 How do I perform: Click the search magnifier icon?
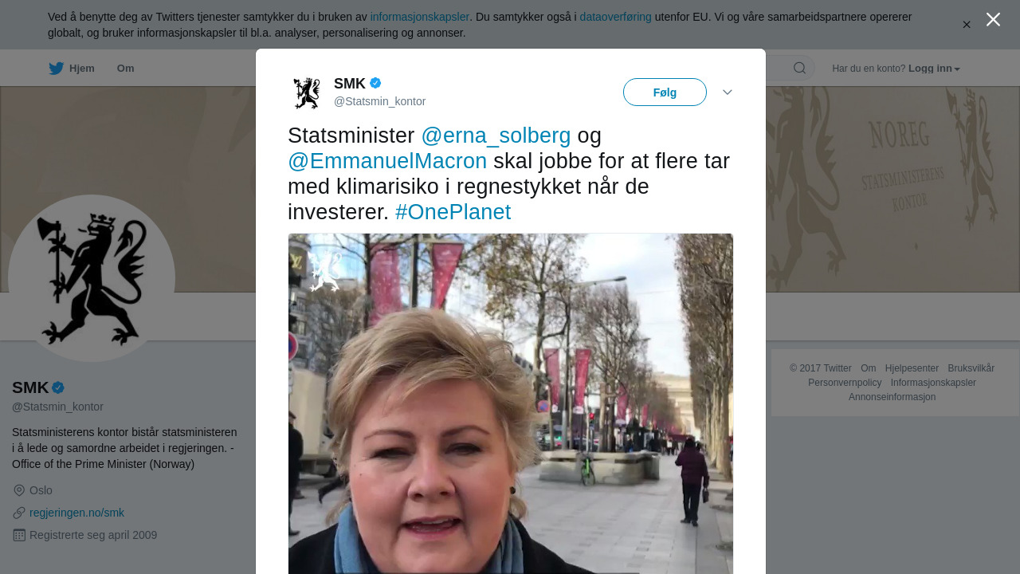799,68
